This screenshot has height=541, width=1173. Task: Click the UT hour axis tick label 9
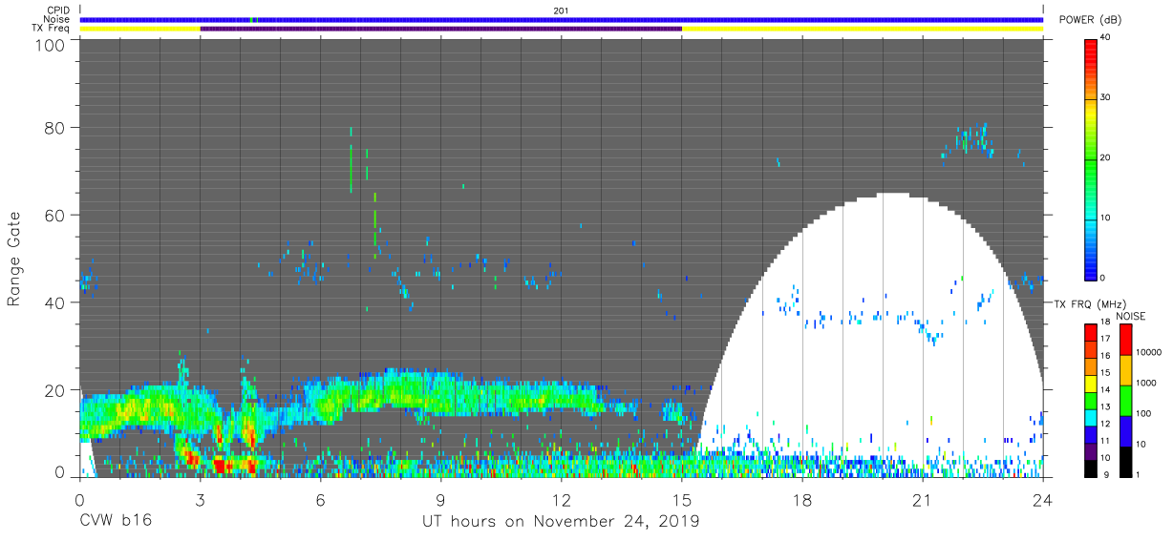point(441,499)
